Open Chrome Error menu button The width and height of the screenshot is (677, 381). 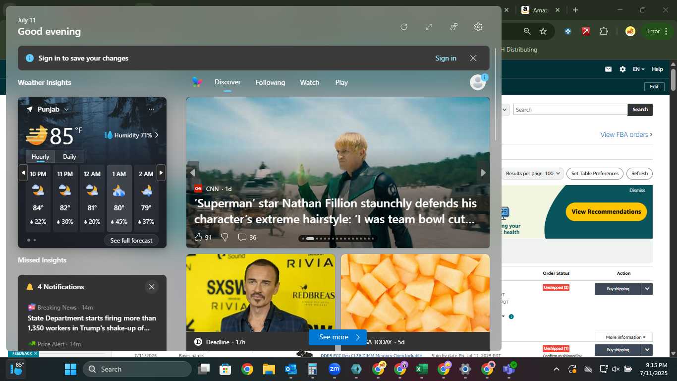(657, 31)
